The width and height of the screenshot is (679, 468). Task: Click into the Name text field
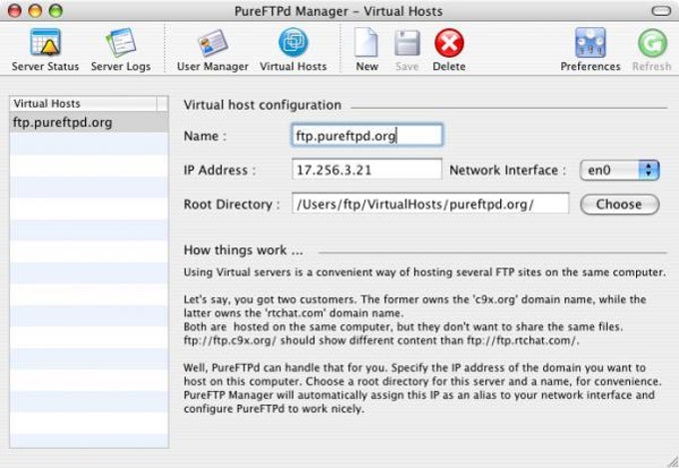(367, 136)
